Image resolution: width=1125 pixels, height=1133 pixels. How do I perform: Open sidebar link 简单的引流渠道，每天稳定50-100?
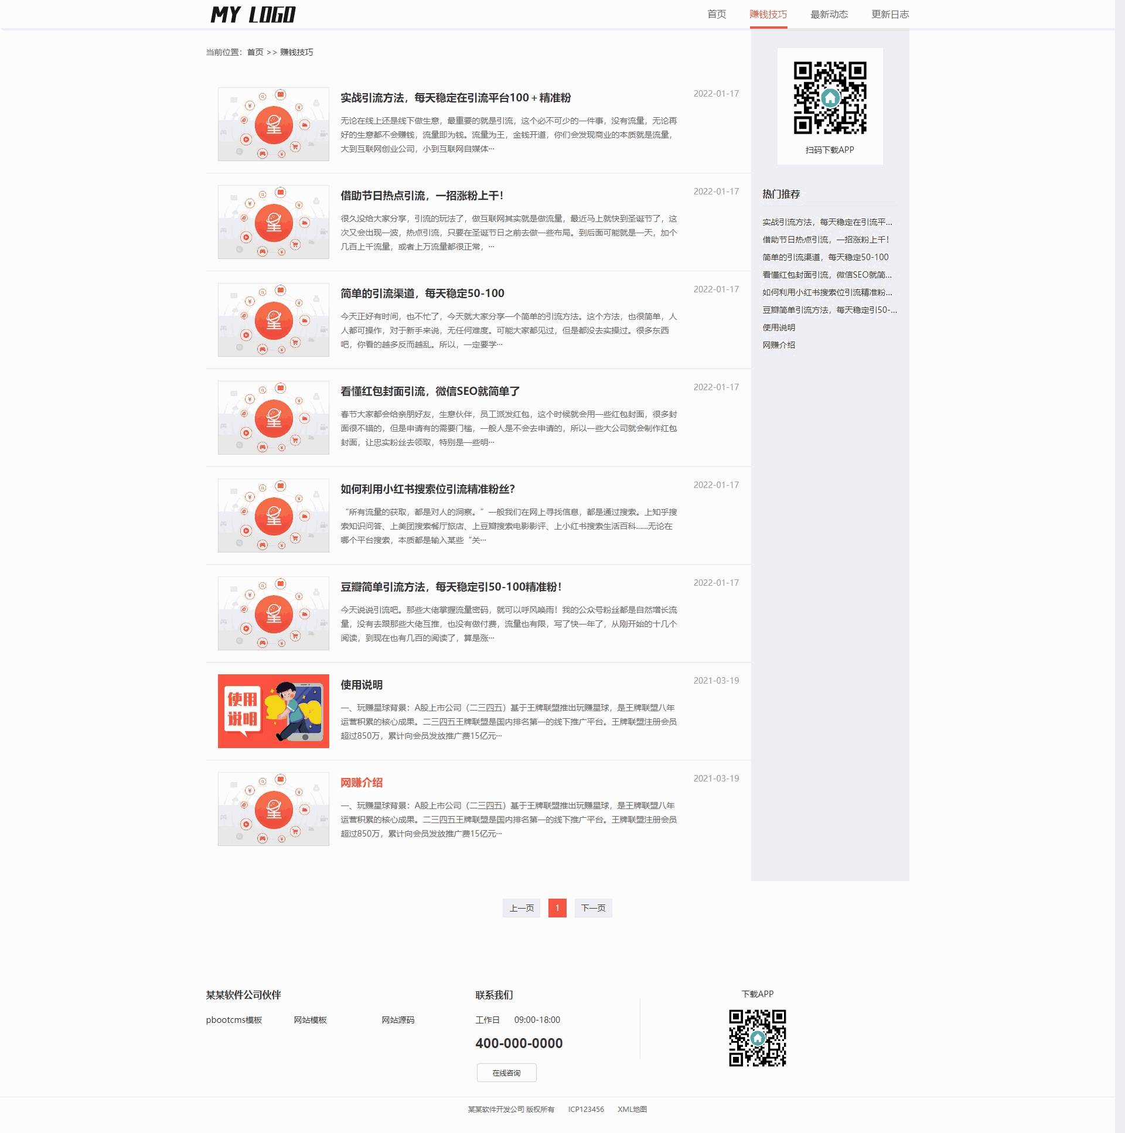825,257
